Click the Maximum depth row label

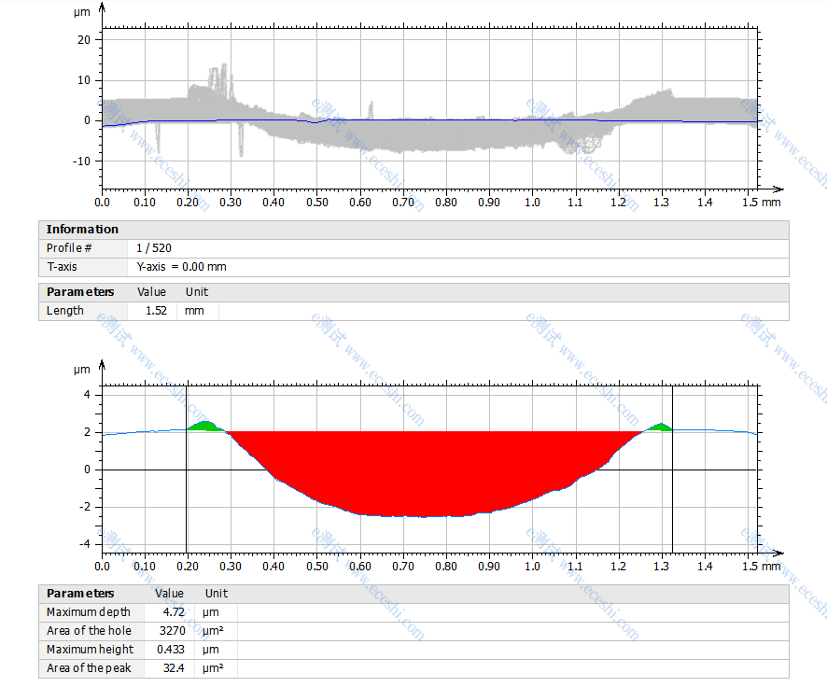pos(89,612)
